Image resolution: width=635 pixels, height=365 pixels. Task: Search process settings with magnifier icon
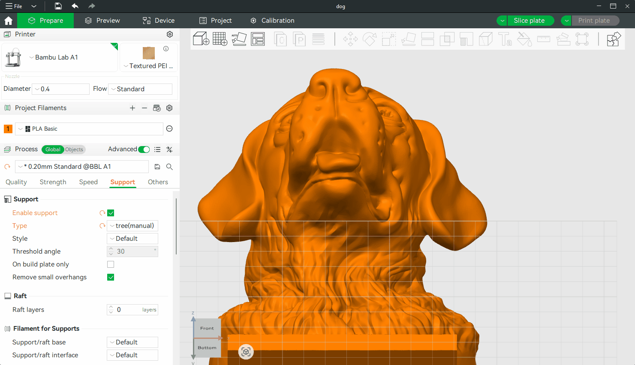click(x=169, y=167)
